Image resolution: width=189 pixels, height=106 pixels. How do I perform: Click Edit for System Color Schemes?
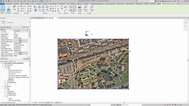pos(21,54)
